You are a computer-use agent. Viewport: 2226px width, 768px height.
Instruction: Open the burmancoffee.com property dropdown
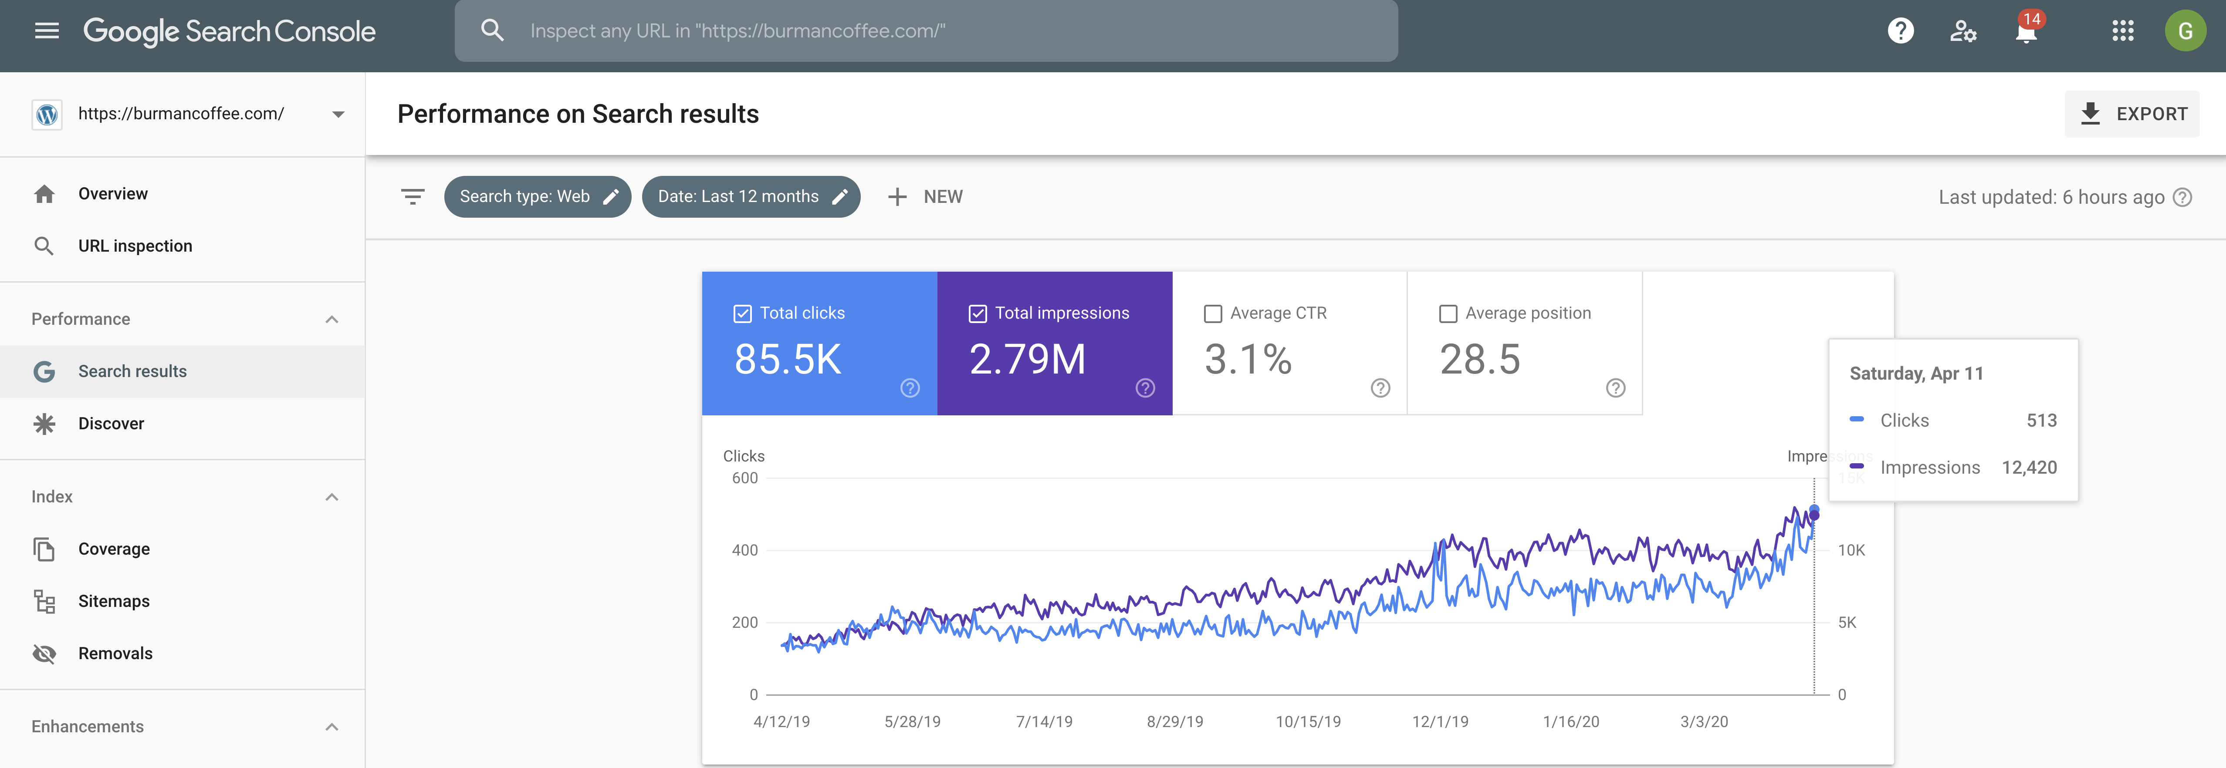point(338,114)
